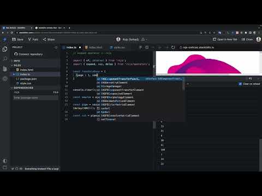Screen dimensions: 262x196
Task: Click the chat icon in footer
Action: [21, 169]
